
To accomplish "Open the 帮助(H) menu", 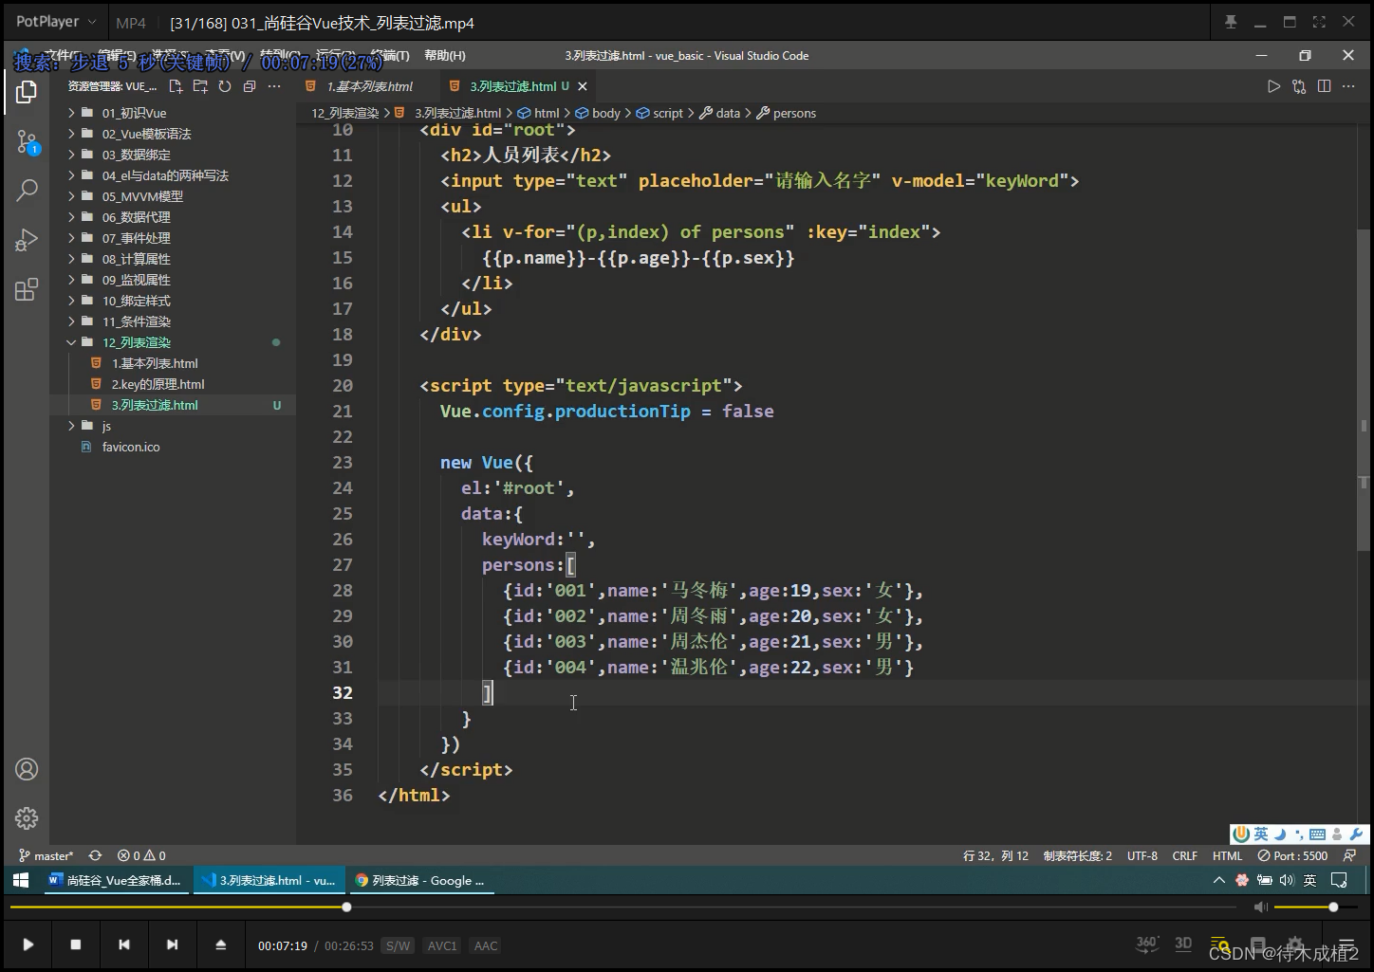I will click(x=444, y=56).
